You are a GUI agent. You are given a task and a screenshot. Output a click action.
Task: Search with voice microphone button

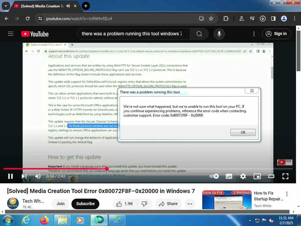pos(219,34)
